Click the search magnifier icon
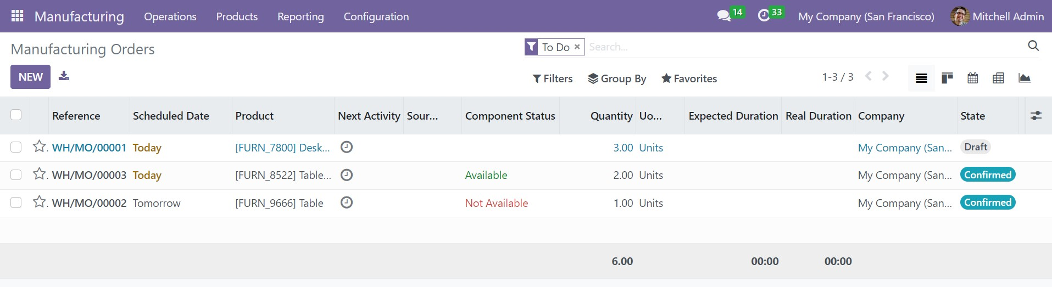Screen dimensions: 1052x287 1033,46
